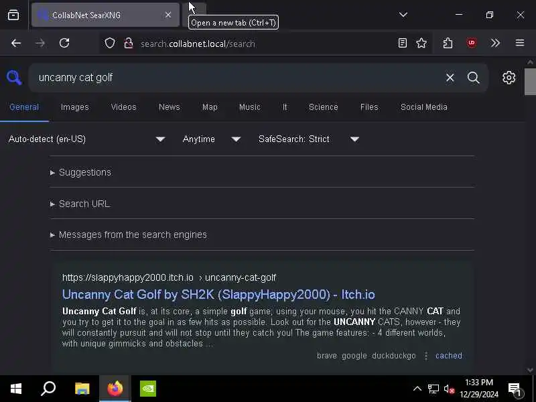The image size is (536, 402).
Task: Select the CollabNet SearXNG tab
Action: click(105, 15)
